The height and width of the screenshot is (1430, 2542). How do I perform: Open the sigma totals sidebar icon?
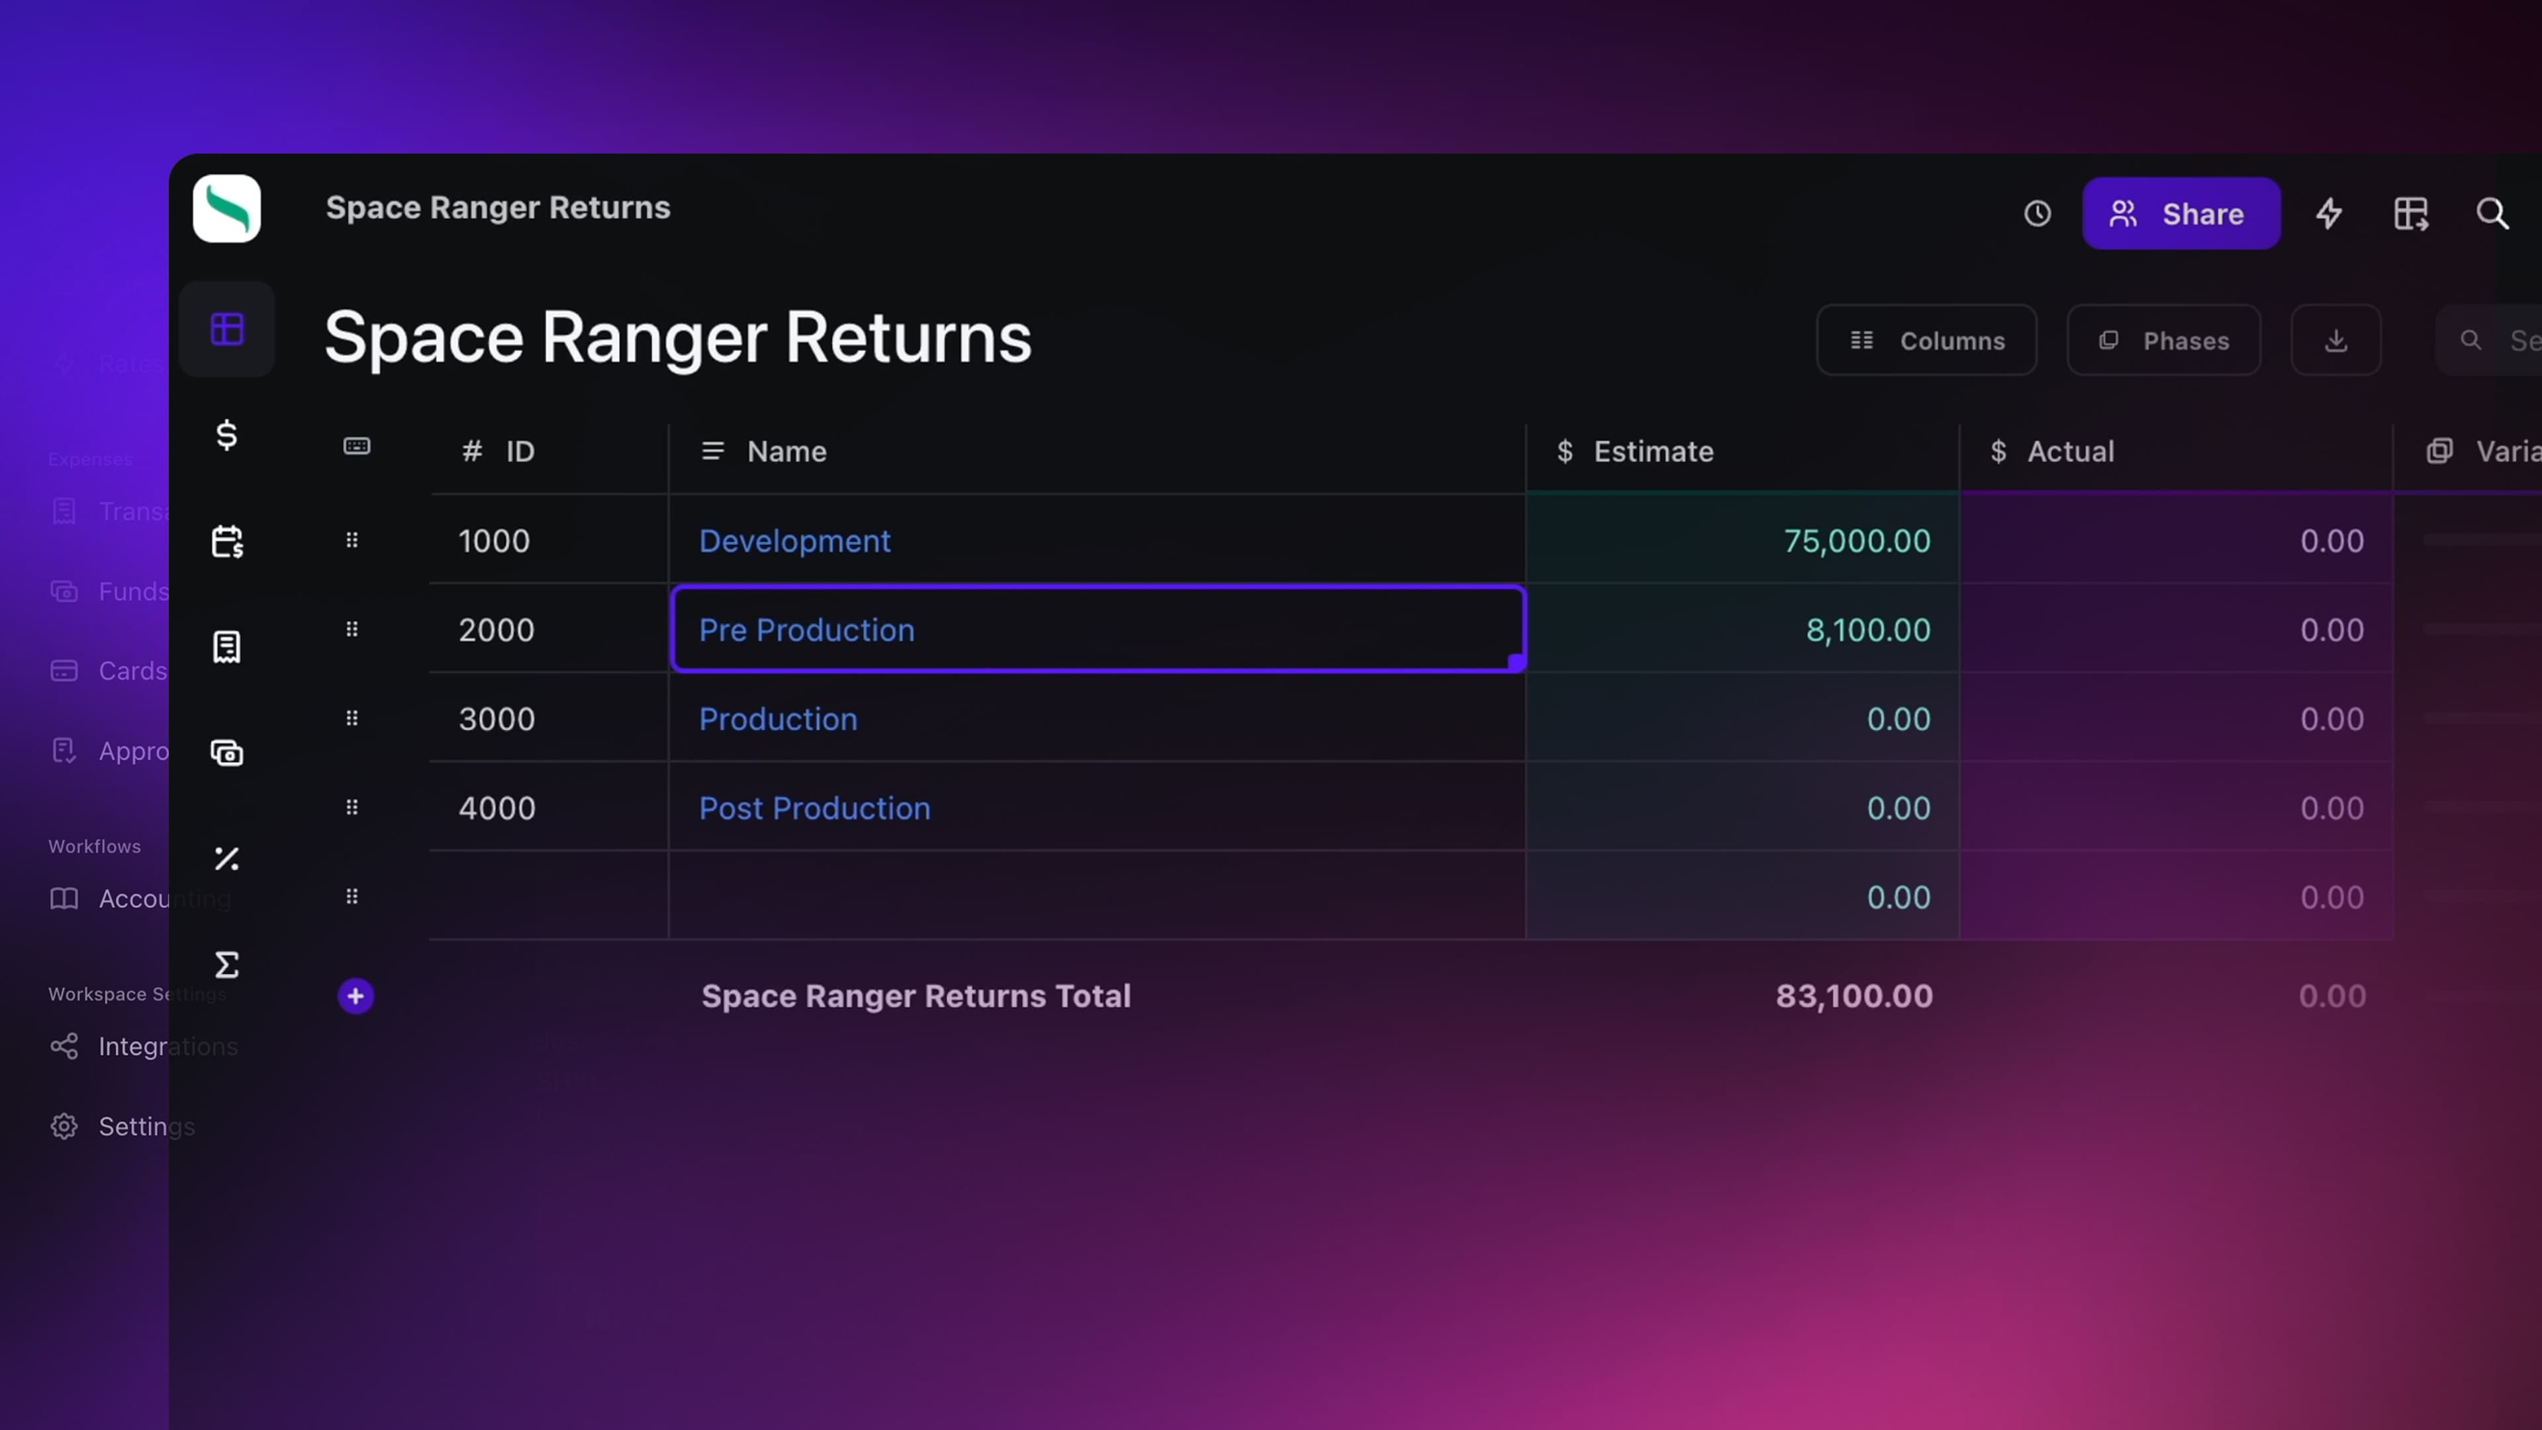point(227,964)
